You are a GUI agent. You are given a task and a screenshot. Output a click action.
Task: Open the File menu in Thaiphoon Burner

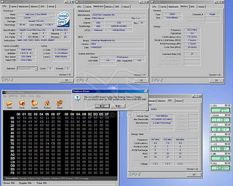[5, 96]
